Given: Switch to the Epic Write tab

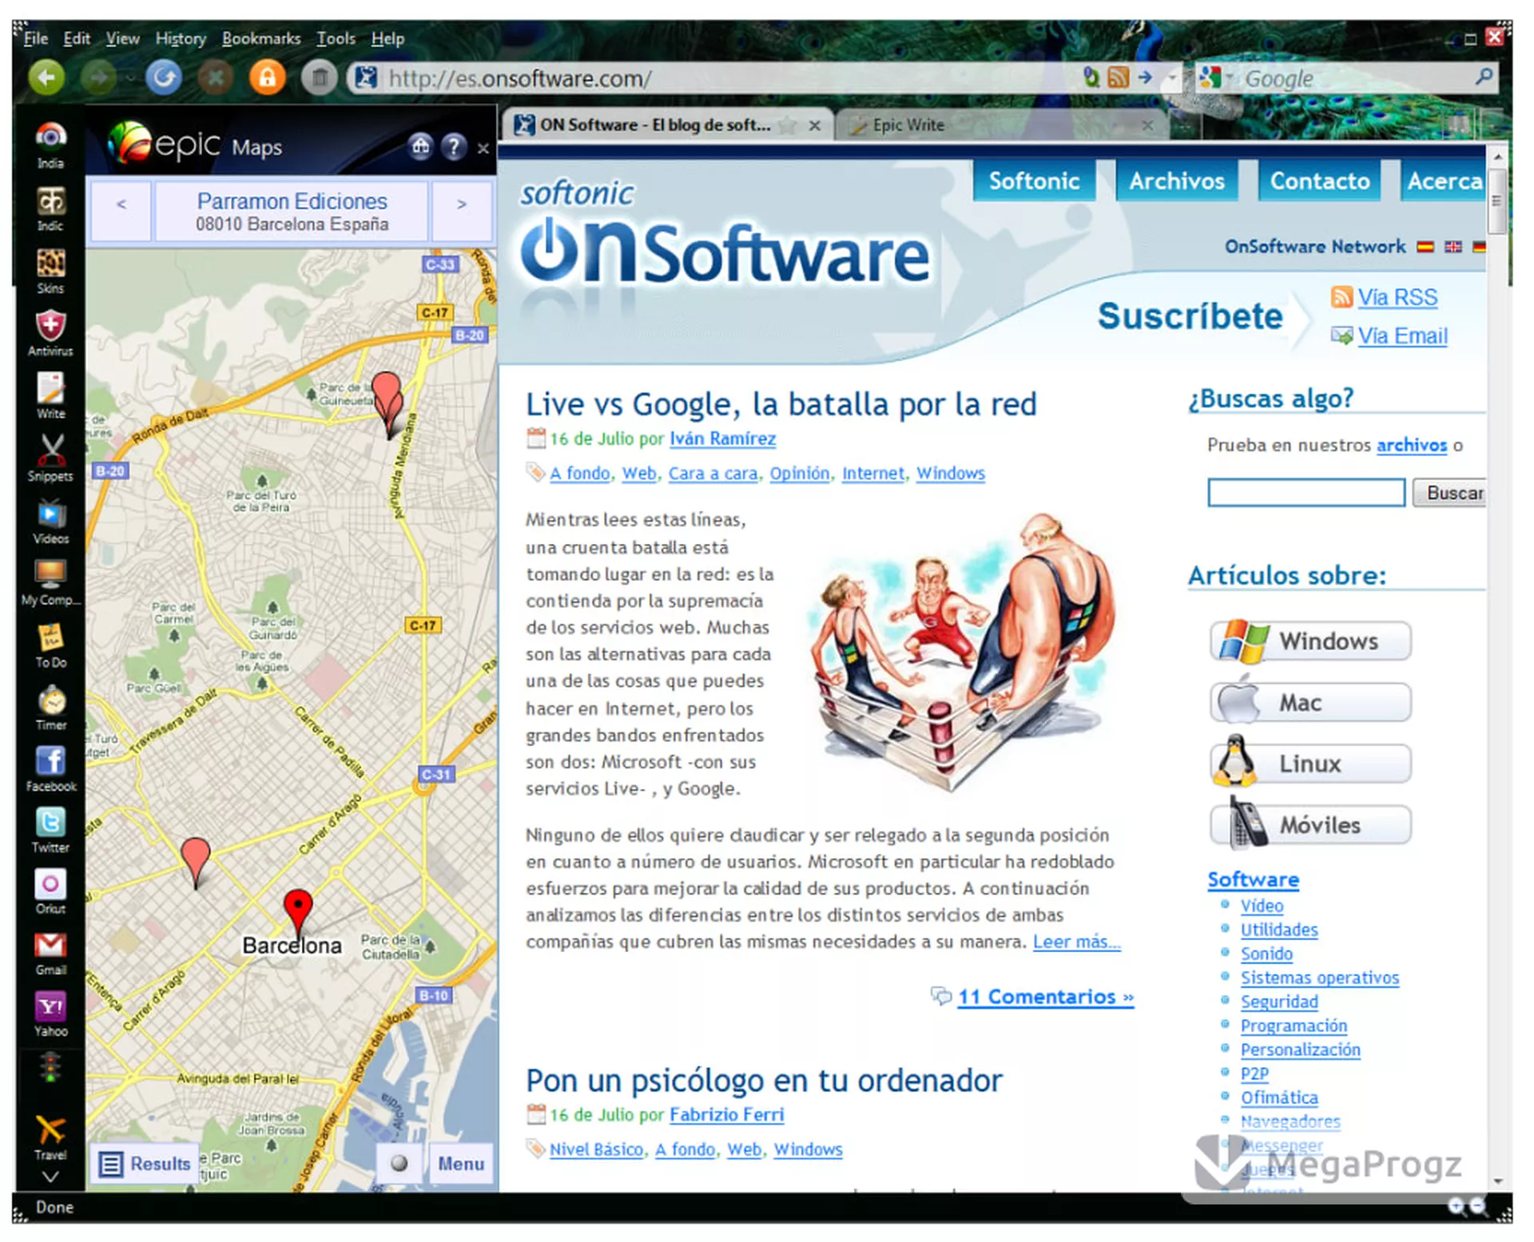Looking at the screenshot, I should [x=1001, y=125].
